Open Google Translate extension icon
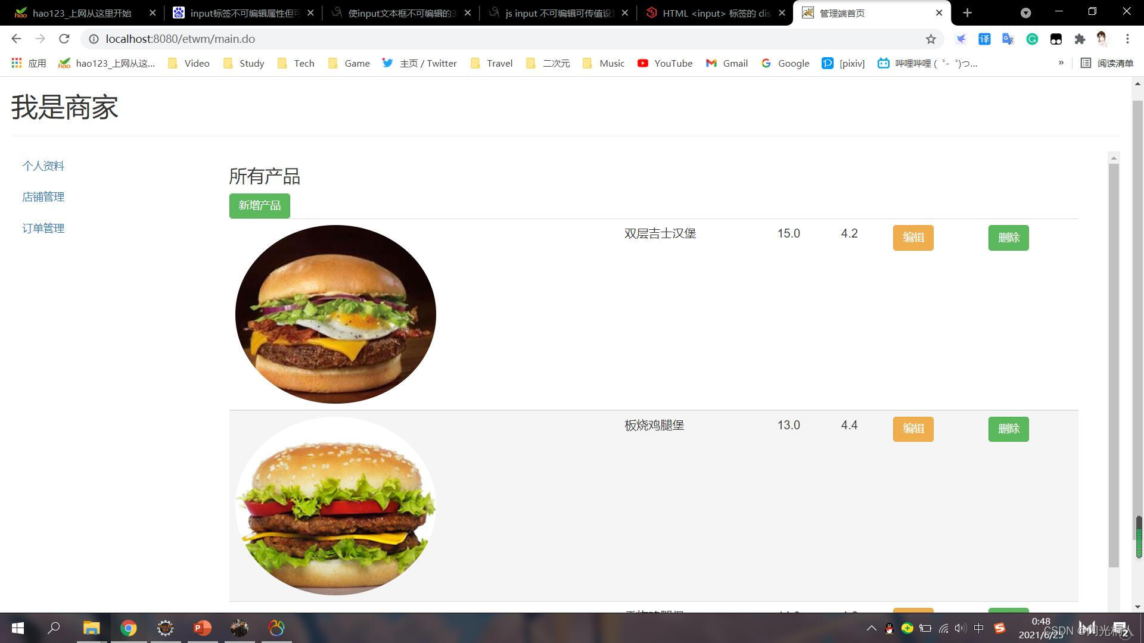 [1008, 39]
